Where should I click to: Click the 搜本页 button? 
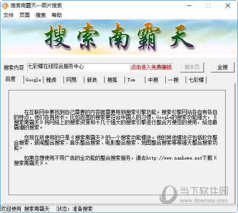pos(192,67)
